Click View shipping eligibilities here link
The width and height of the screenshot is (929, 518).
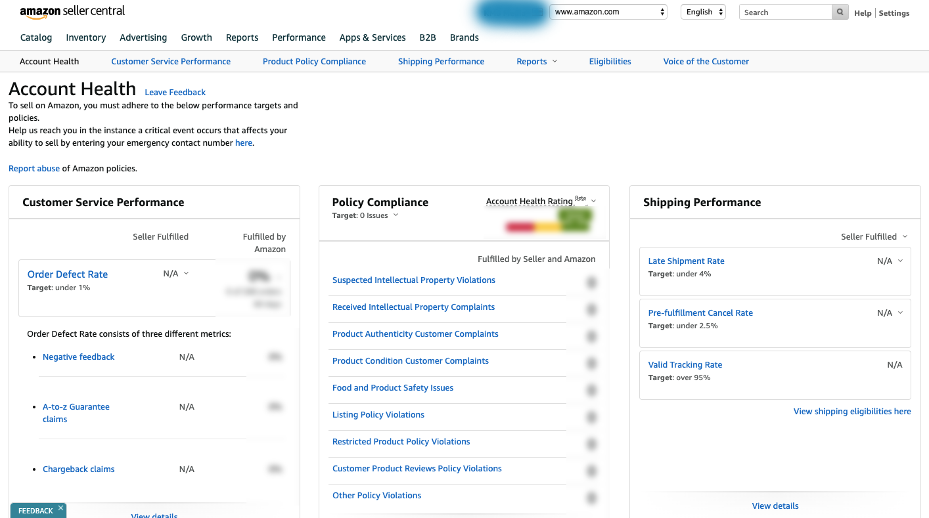(x=851, y=412)
